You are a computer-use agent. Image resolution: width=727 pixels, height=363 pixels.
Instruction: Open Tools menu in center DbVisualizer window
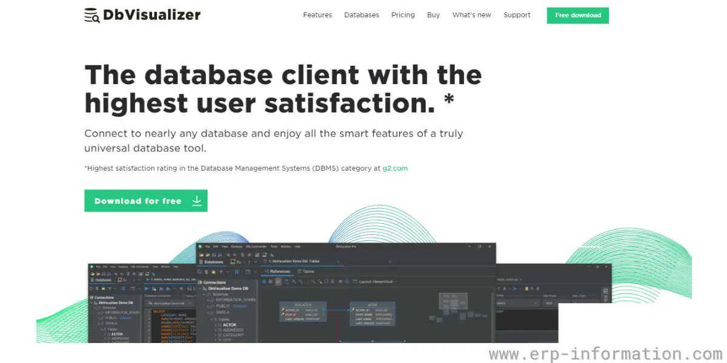click(274, 246)
